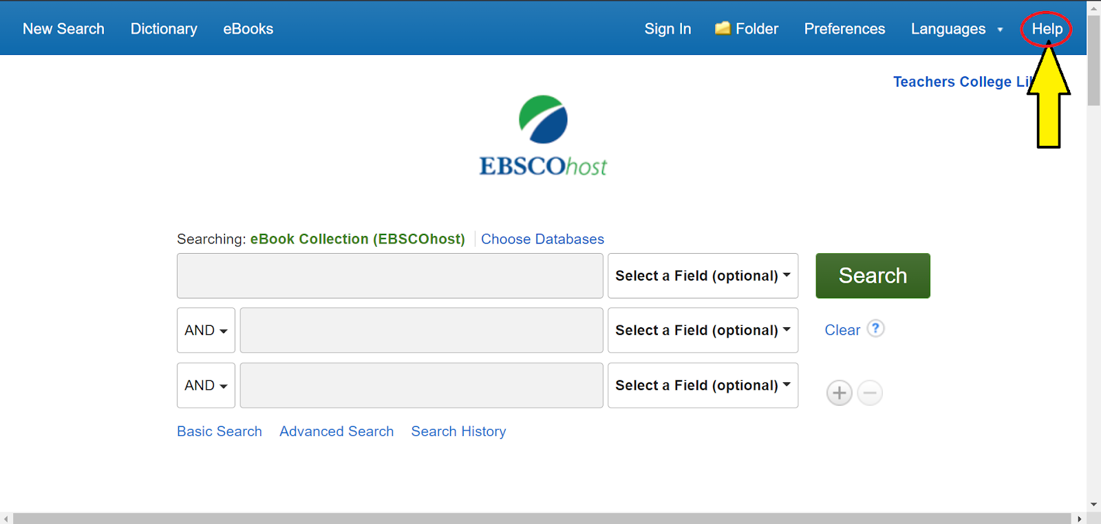The image size is (1101, 524).
Task: Open Search History
Action: tap(458, 431)
